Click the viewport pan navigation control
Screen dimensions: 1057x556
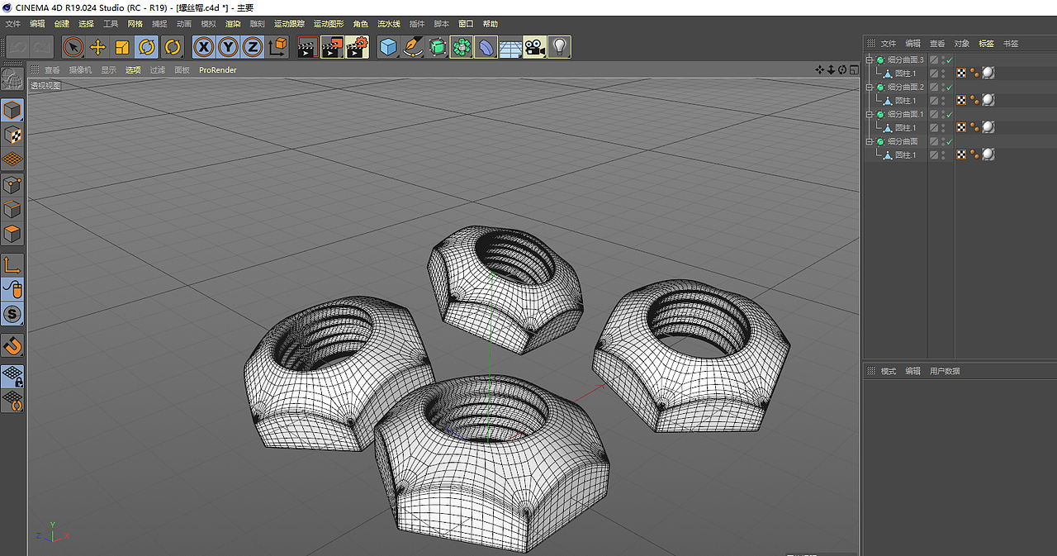[x=821, y=70]
